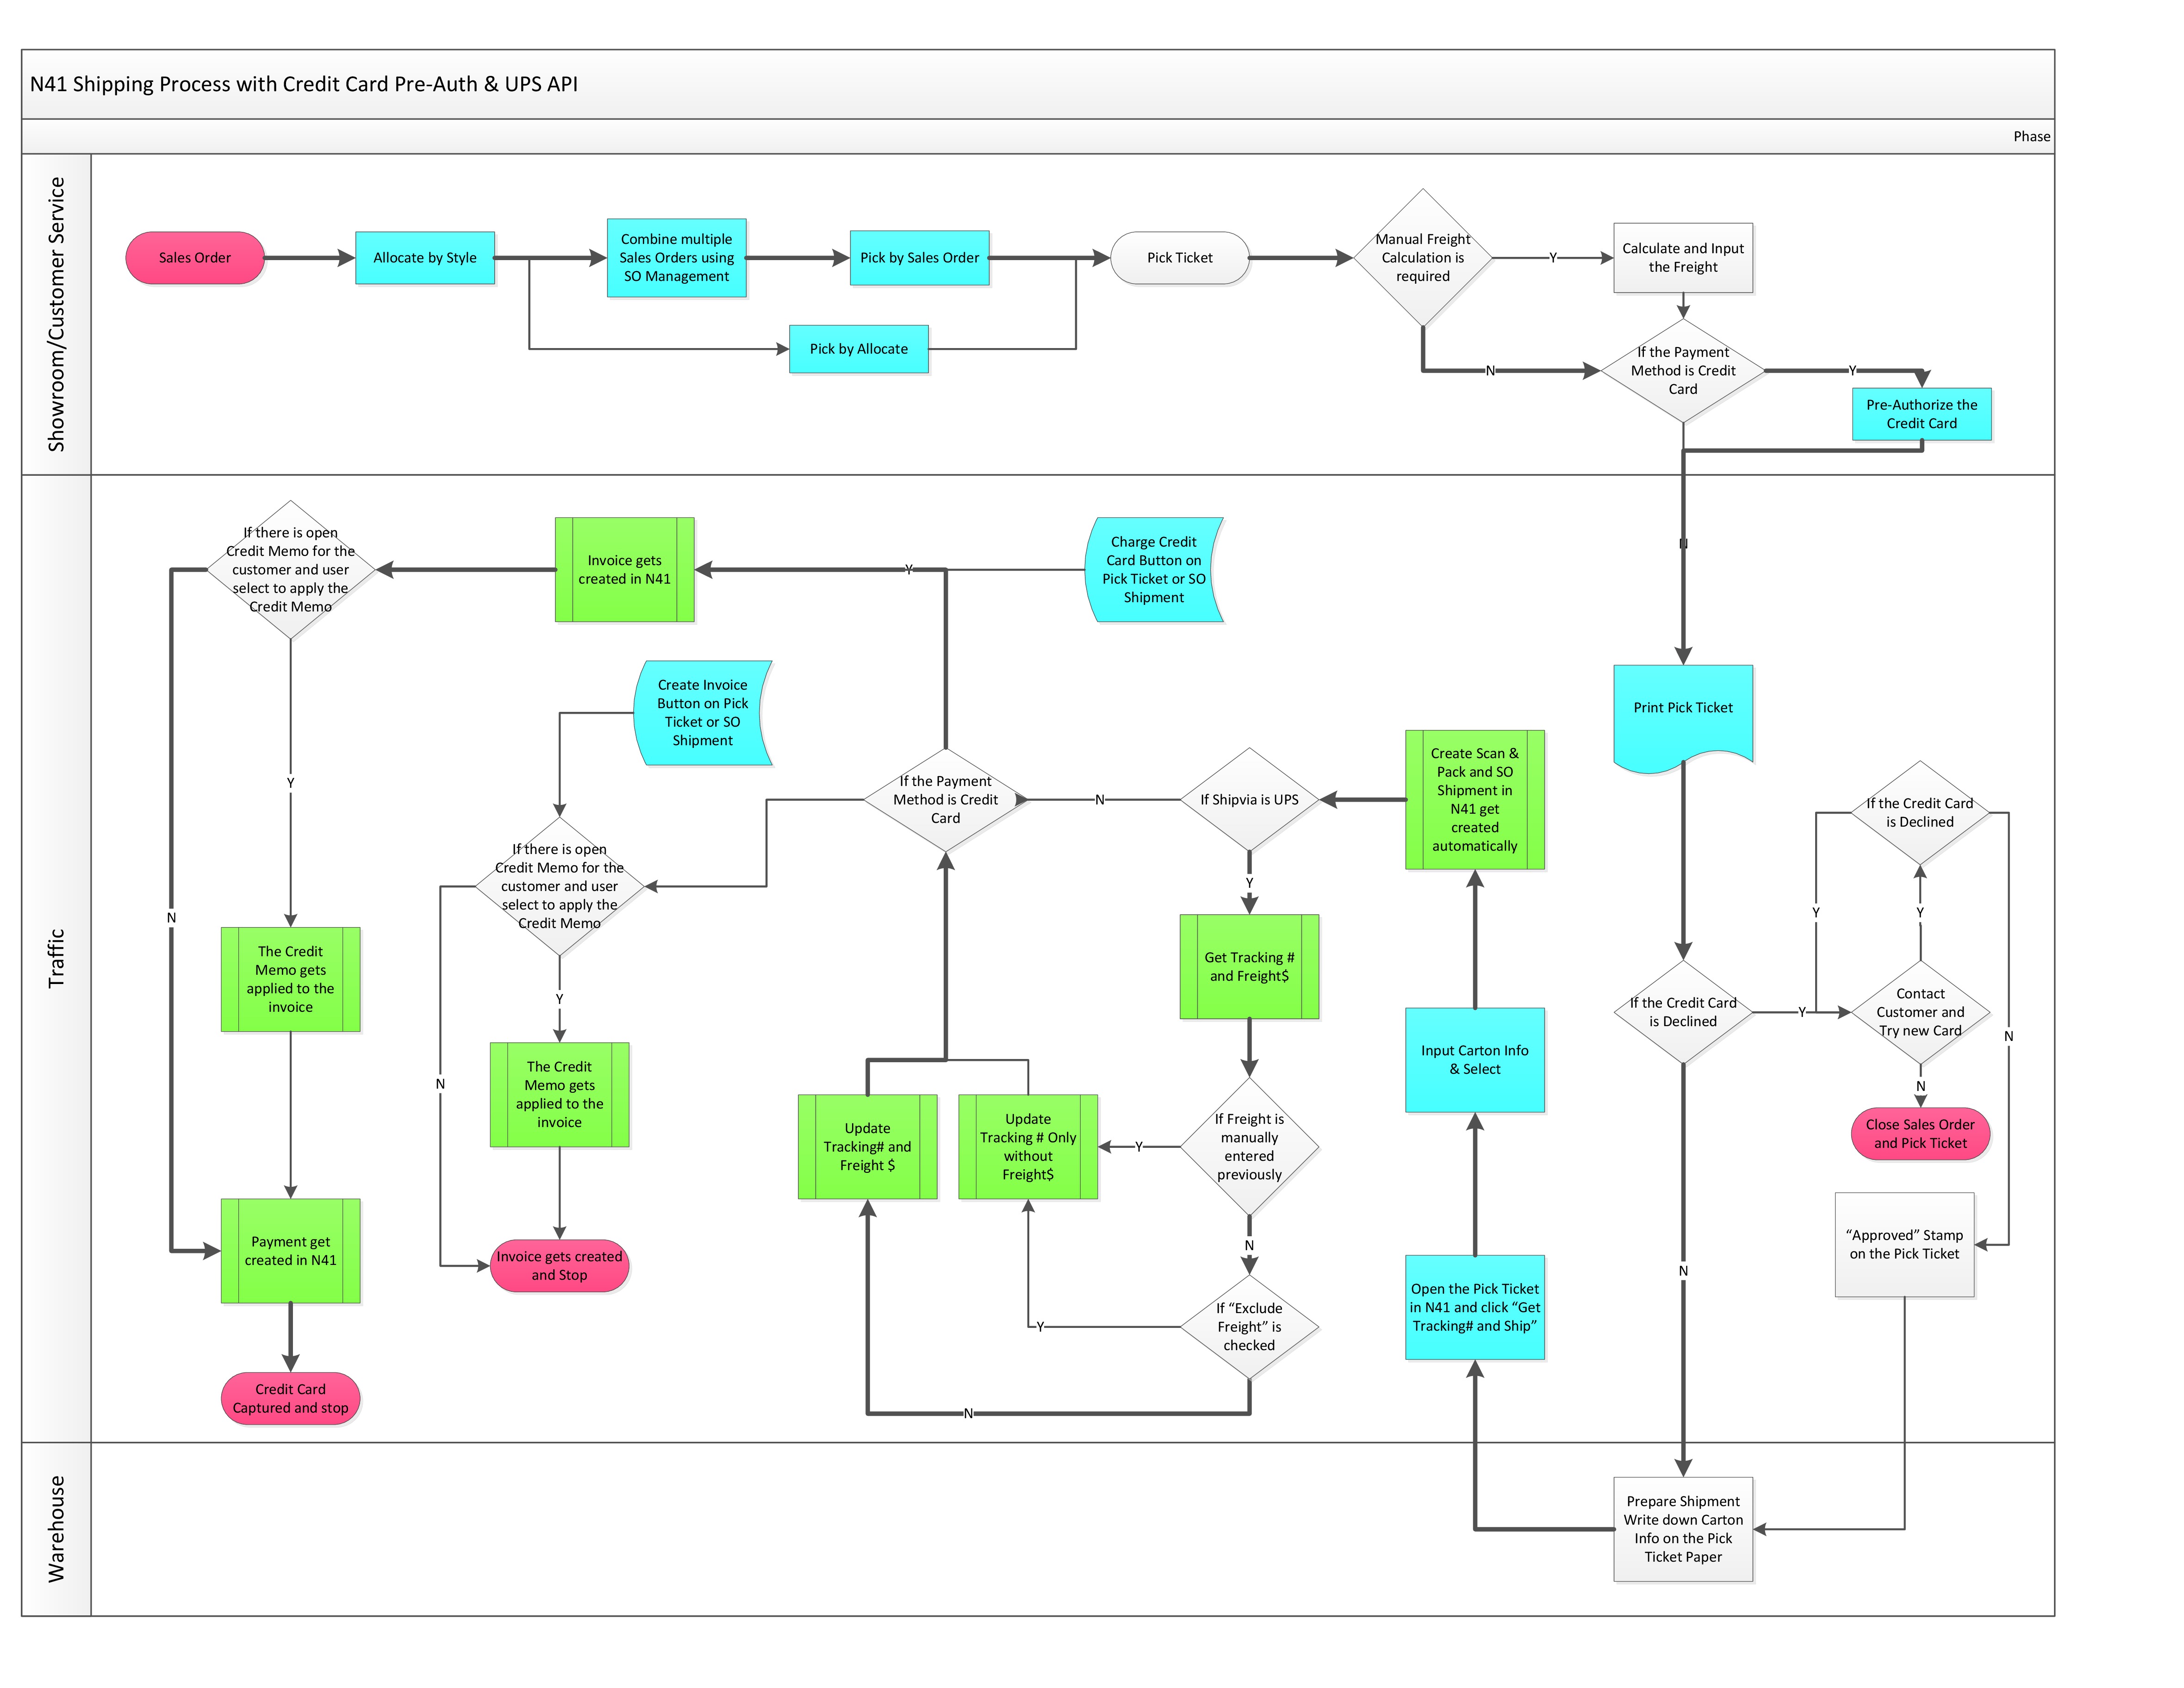
Task: Click the Pick by Sales Order box
Action: pyautogui.click(x=920, y=258)
